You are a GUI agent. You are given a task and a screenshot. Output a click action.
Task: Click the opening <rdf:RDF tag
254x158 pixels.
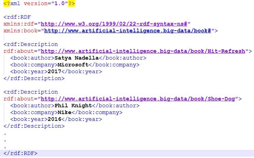point(17,17)
